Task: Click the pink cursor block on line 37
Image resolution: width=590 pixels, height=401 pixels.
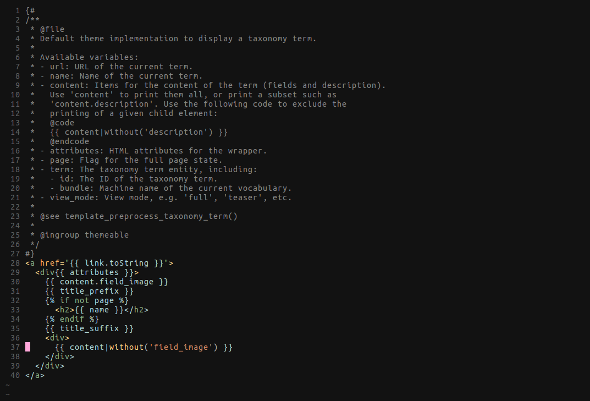Action: pos(28,347)
